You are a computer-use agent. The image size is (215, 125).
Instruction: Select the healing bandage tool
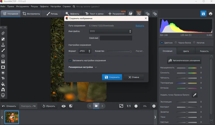pos(3,39)
